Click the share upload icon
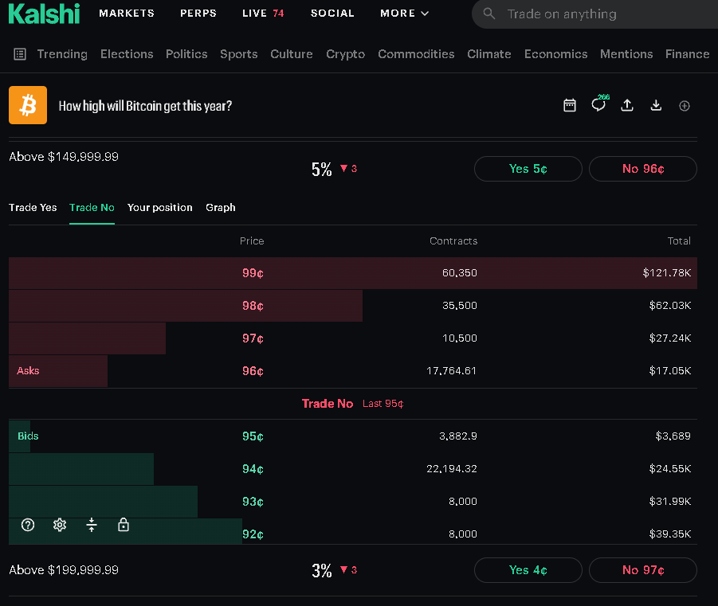The width and height of the screenshot is (718, 606). (x=627, y=105)
